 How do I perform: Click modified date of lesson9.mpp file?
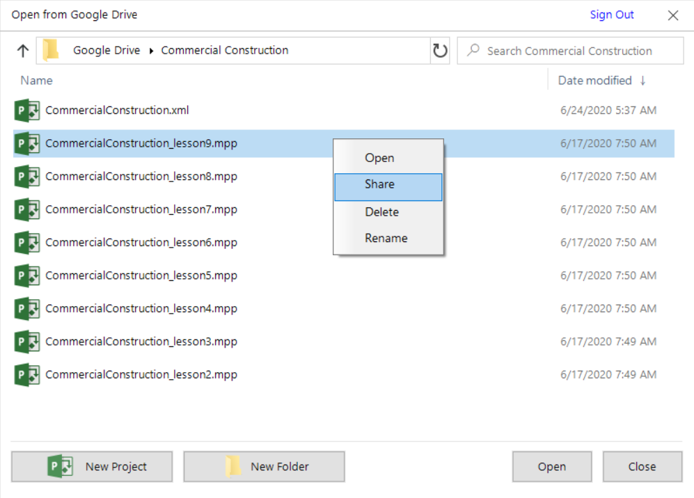[608, 143]
